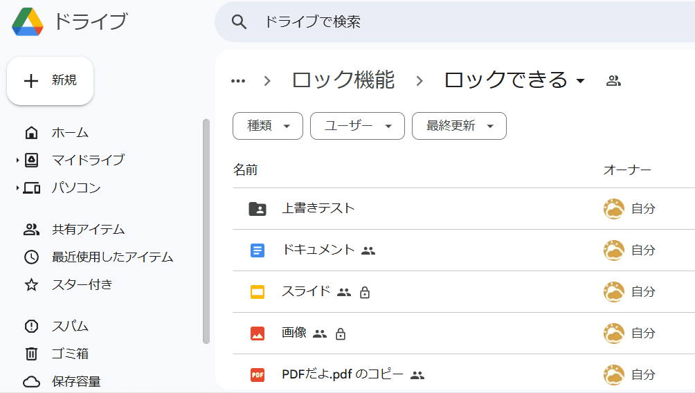Open the ゴミ箱 trash icon
This screenshot has height=393, width=695.
[31, 354]
